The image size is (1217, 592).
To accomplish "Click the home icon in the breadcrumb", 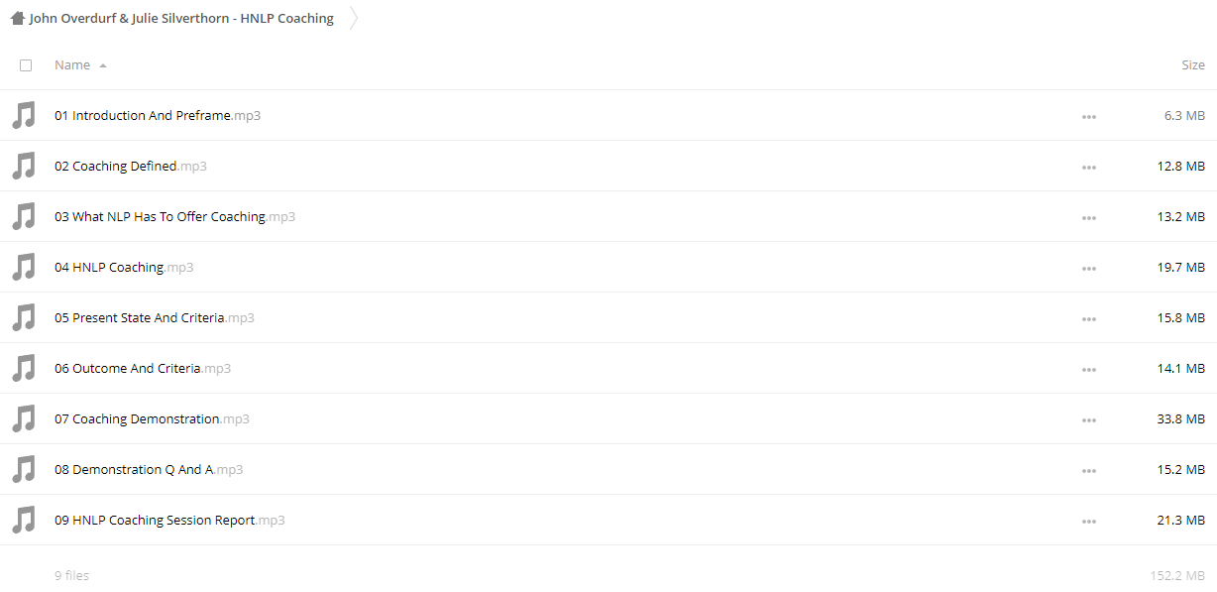I will (18, 18).
